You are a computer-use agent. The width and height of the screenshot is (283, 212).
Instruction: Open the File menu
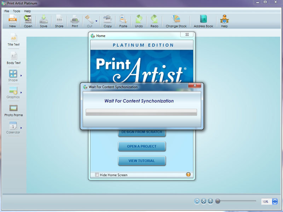[x=6, y=11]
